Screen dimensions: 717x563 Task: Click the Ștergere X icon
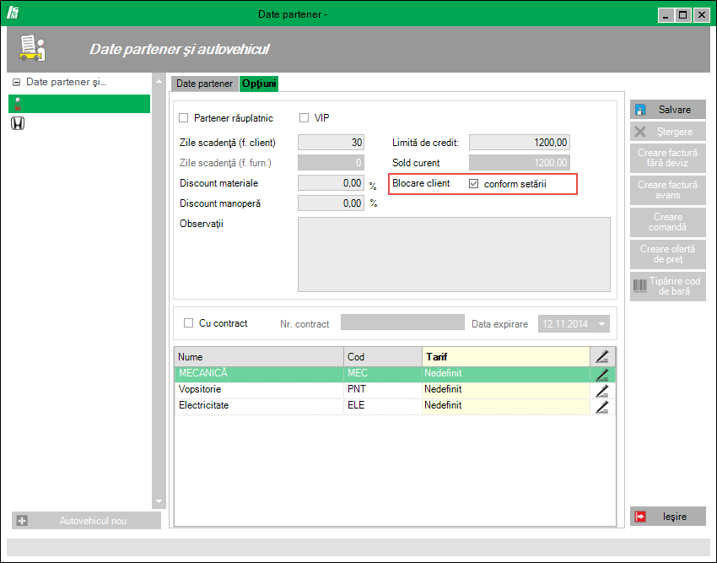[x=640, y=132]
